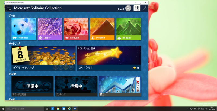Maximize the Microsoft Solitaire Collection window
The image size is (217, 111).
pyautogui.click(x=140, y=3)
